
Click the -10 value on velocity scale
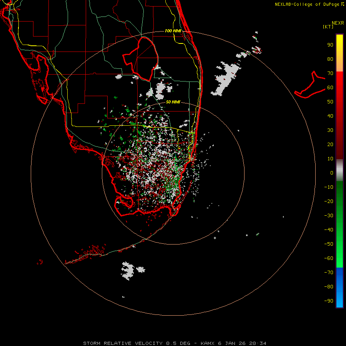click(329, 187)
